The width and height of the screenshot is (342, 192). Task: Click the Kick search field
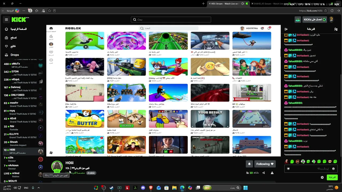tap(171, 19)
